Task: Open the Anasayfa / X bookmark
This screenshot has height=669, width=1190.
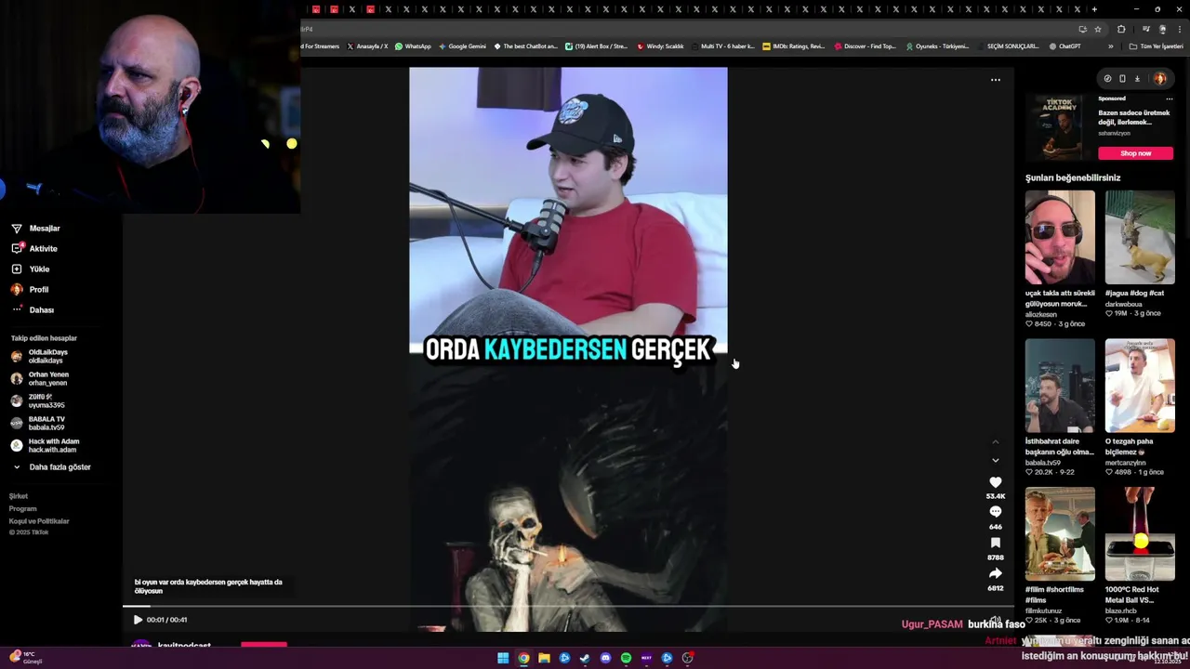Action: pos(367,46)
